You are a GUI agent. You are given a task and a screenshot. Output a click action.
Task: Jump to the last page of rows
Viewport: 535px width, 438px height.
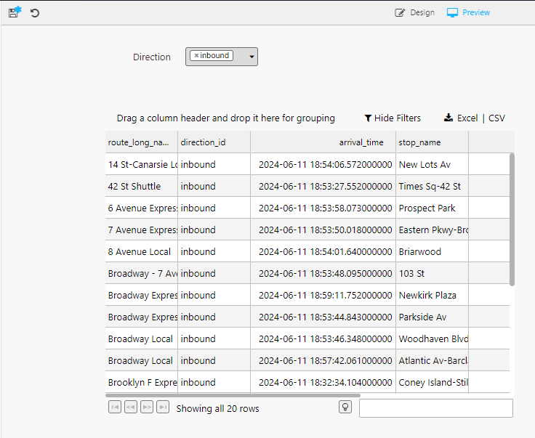[163, 407]
